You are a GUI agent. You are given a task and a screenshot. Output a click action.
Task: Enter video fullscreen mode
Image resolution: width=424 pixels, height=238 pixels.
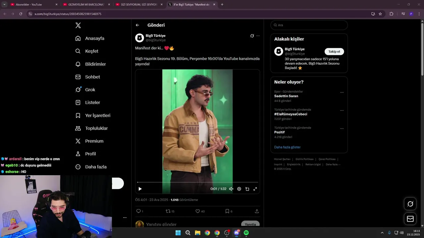pos(255,189)
